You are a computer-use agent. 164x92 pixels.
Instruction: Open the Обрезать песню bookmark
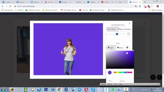[x=116, y=10]
